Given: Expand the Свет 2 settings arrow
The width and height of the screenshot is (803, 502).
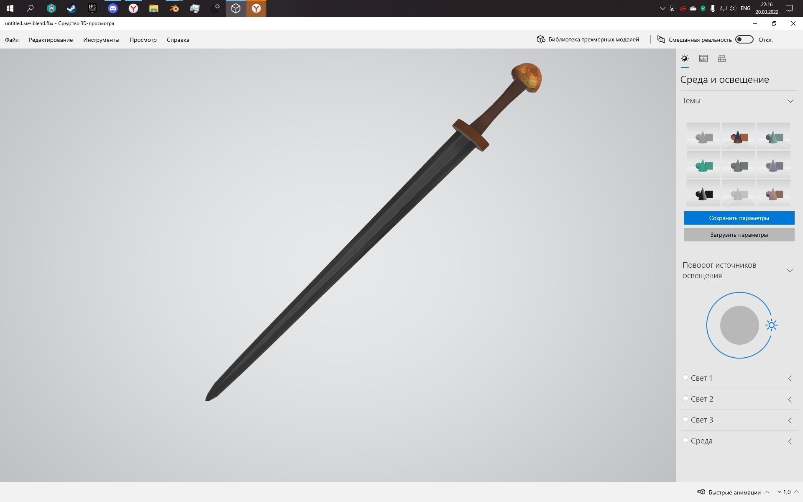Looking at the screenshot, I should [790, 399].
